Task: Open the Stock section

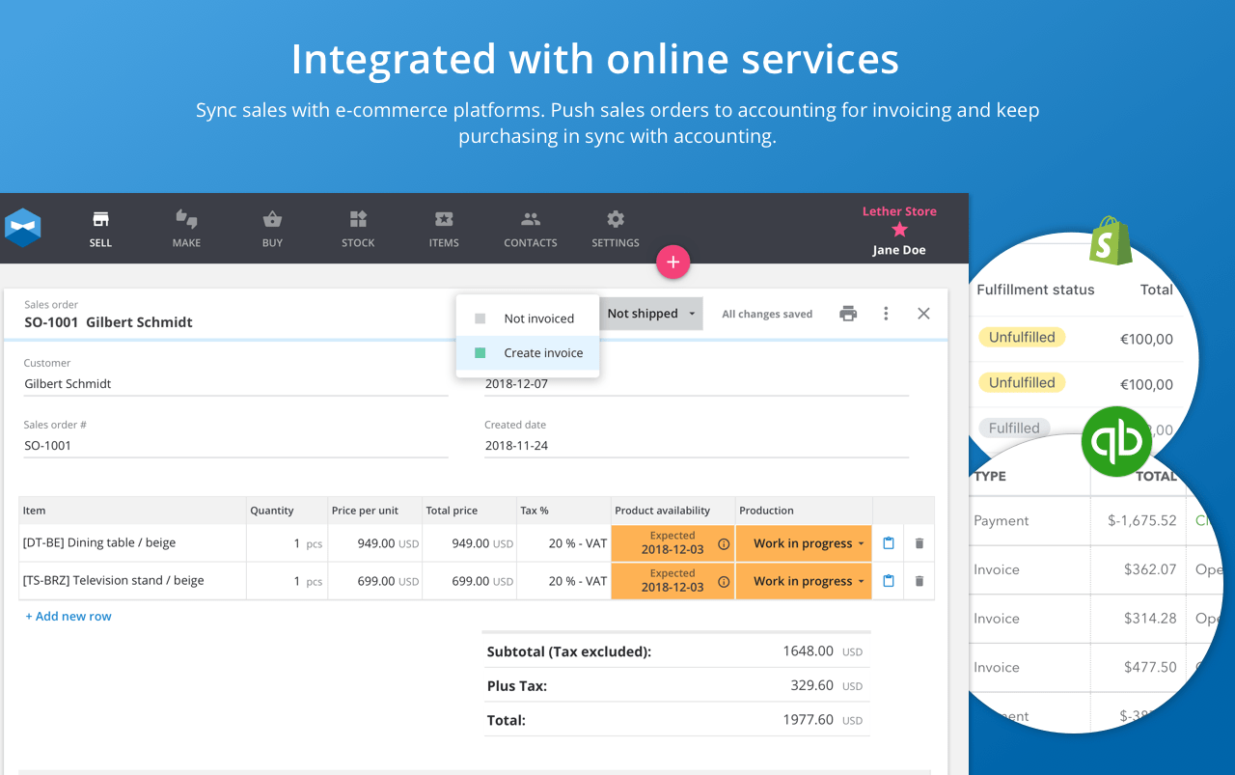Action: point(358,229)
